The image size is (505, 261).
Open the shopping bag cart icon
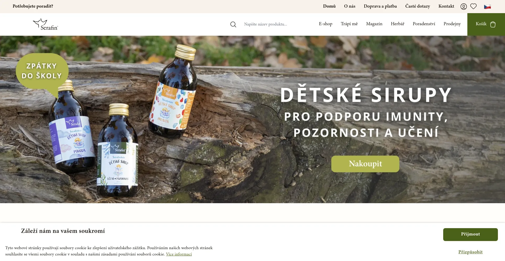coord(493,24)
